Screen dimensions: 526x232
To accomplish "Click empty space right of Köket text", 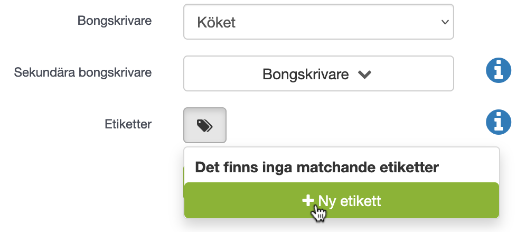I will pyautogui.click(x=335, y=22).
